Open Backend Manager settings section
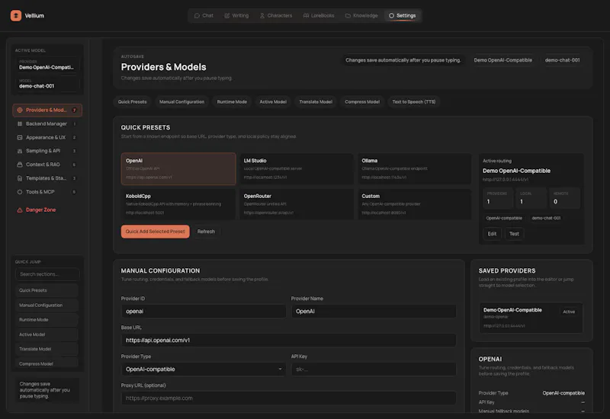 (47, 123)
